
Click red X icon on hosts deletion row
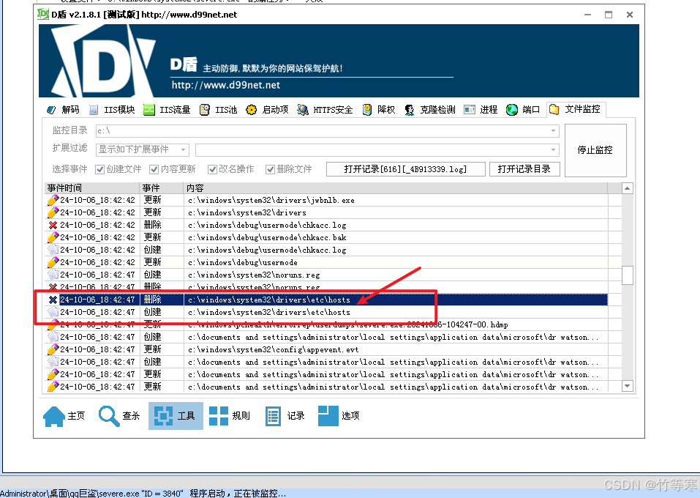point(53,300)
